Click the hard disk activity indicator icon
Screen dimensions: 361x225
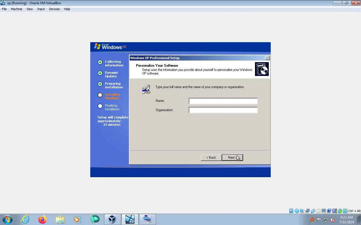291,211
